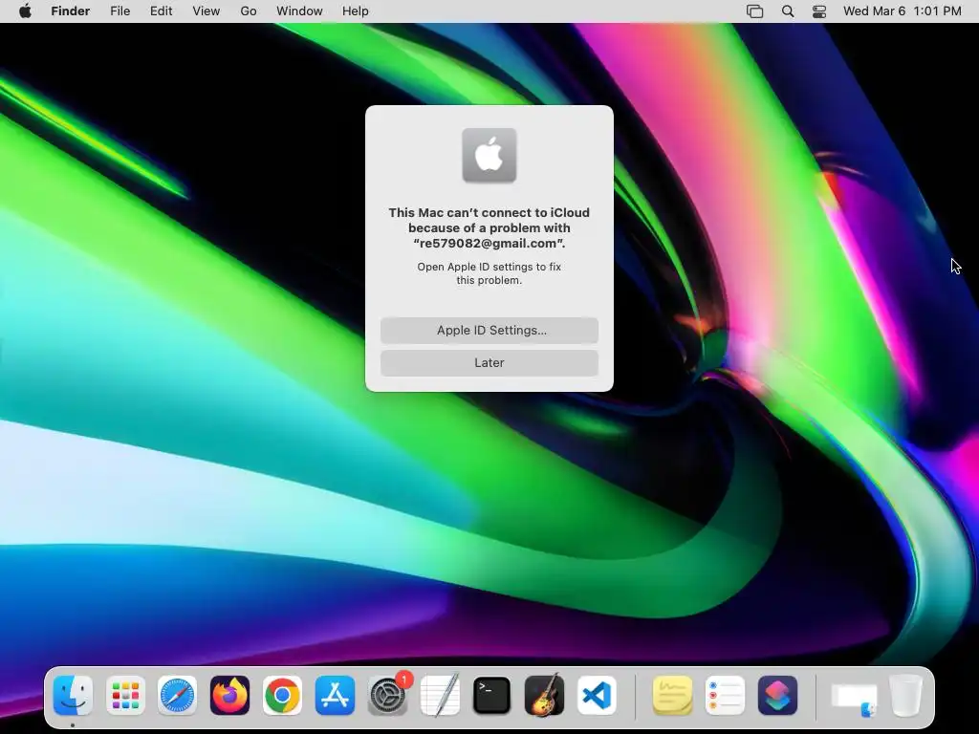Open Stickies from the Dock
This screenshot has width=979, height=734.
672,695
